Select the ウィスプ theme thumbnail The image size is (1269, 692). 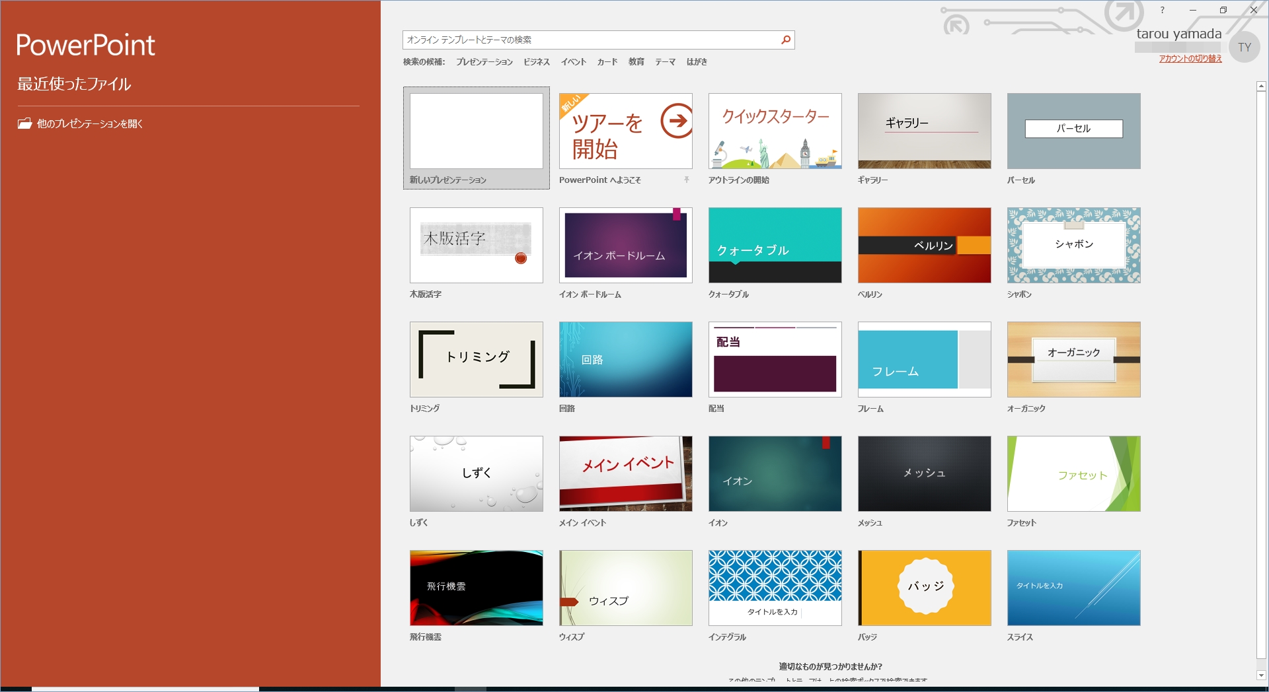(626, 588)
